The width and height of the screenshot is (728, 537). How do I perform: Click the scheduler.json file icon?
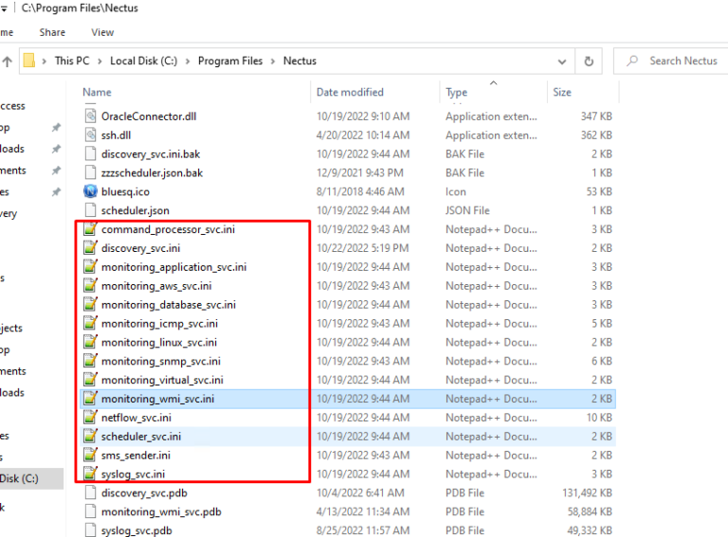[91, 210]
